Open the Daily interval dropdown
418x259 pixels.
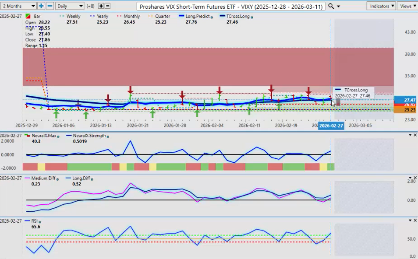70,6
